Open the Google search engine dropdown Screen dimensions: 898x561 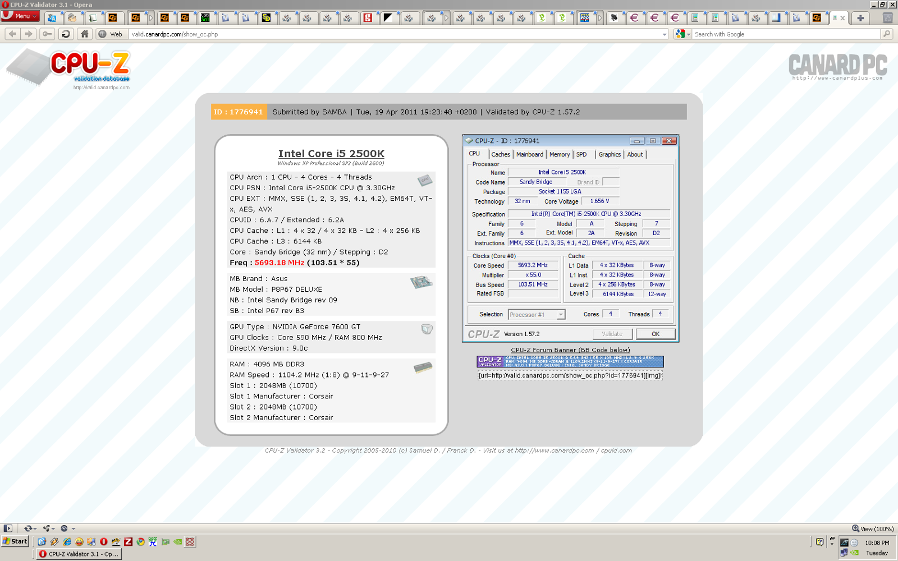[x=683, y=34]
